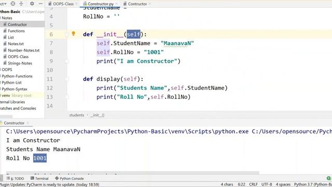Open Functions file in project tree

tap(16, 31)
